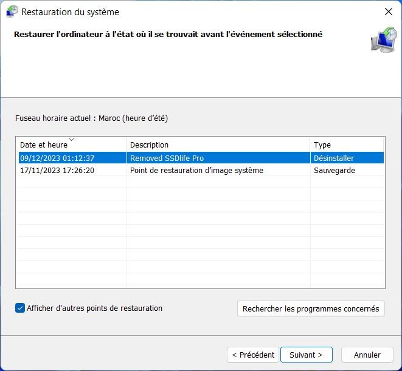
Task: Go back with the Précédent button
Action: [x=253, y=355]
